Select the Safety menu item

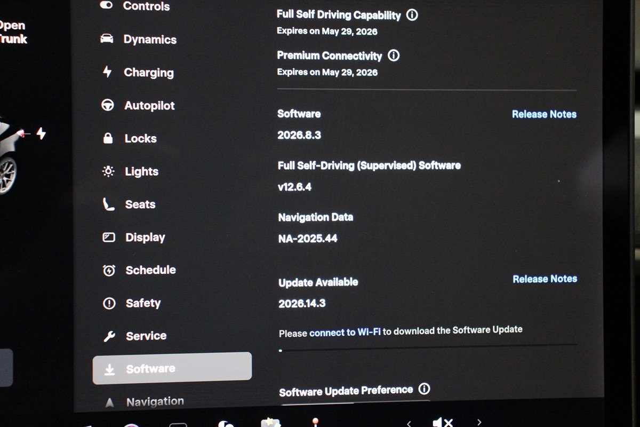click(x=132, y=303)
